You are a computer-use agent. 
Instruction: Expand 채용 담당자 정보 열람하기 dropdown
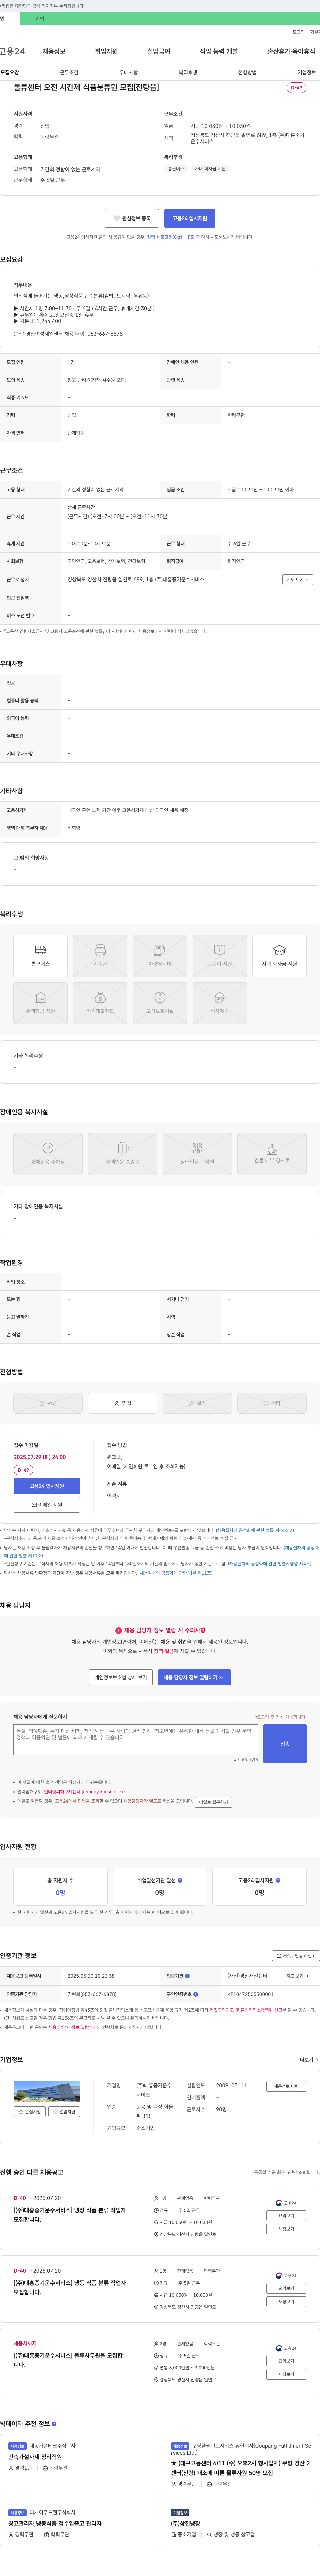pos(194,1677)
